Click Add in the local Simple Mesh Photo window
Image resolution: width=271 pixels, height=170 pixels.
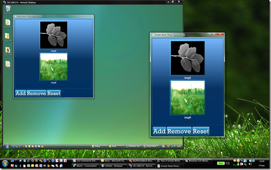point(159,131)
